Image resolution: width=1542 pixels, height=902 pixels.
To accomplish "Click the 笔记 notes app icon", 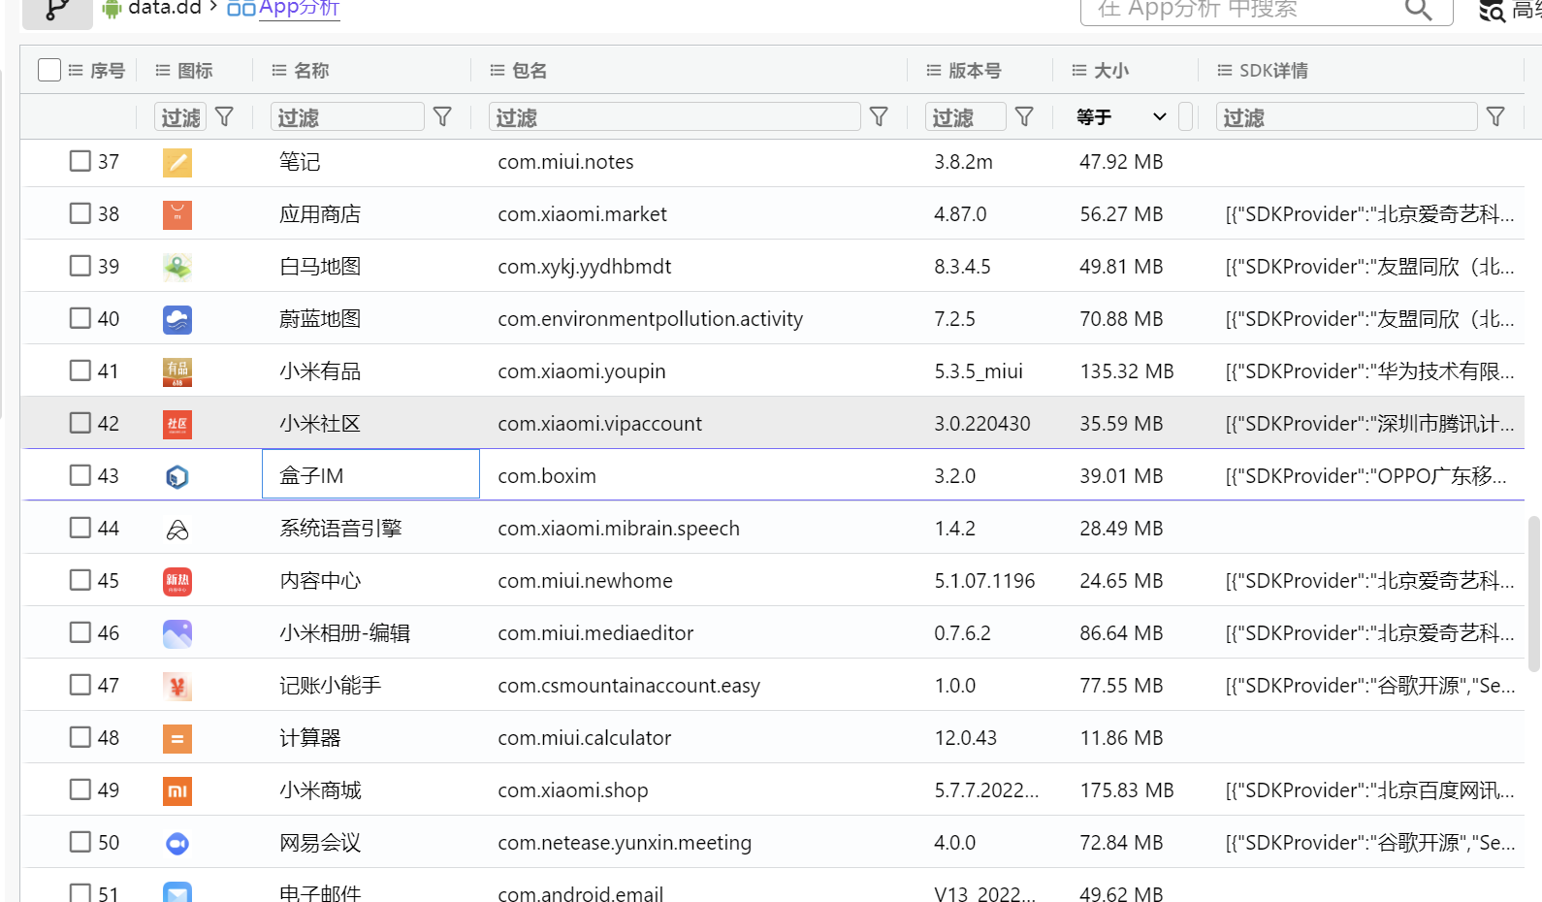I will 177,162.
